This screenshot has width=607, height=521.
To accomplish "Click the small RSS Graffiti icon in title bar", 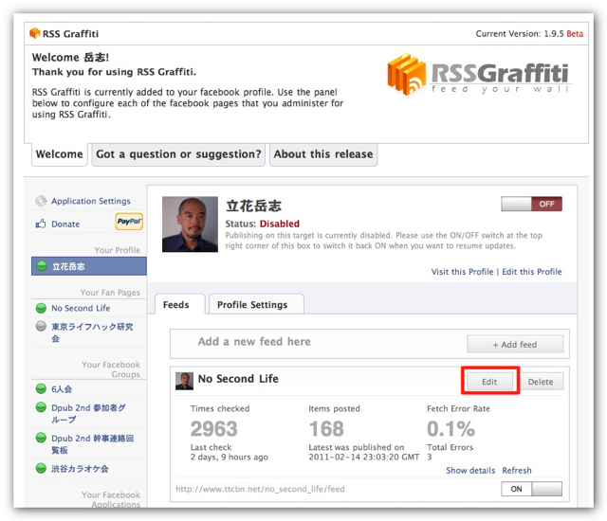I will point(34,33).
